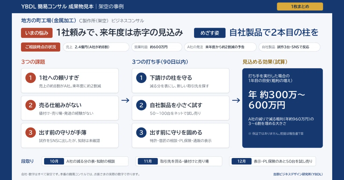Click the red circle 1 in 1社への頼りすぎ card
344x180 pixels.
point(31,78)
